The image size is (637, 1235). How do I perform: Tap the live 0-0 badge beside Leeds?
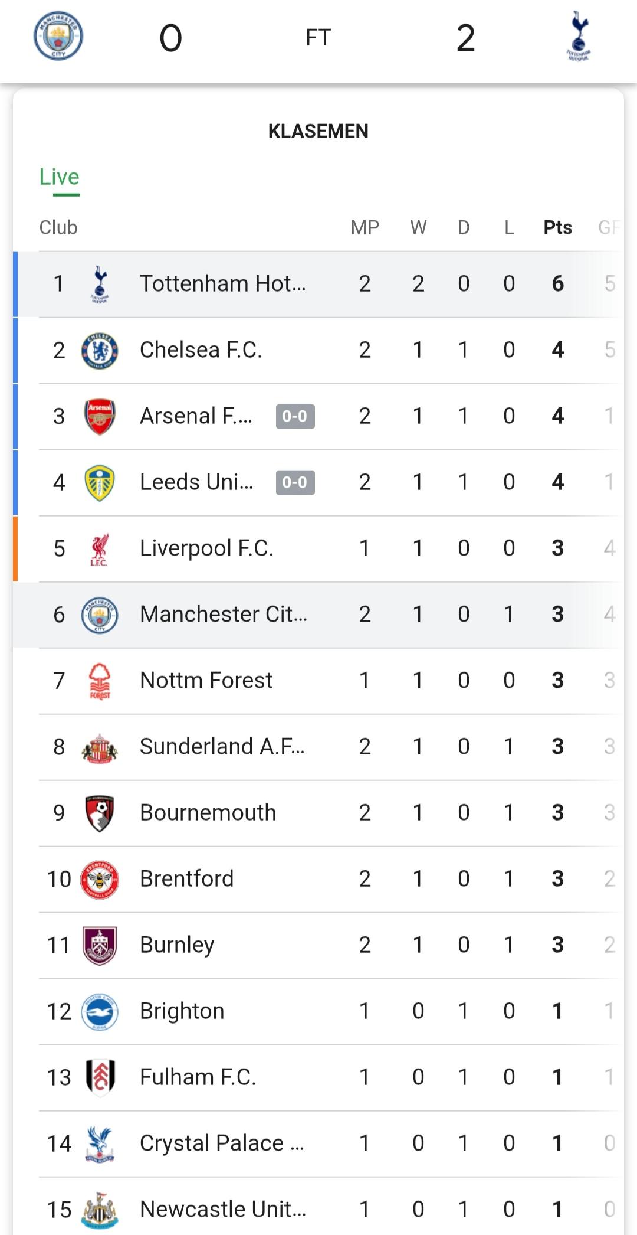[295, 482]
